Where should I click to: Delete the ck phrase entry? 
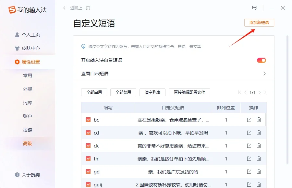[259, 146]
